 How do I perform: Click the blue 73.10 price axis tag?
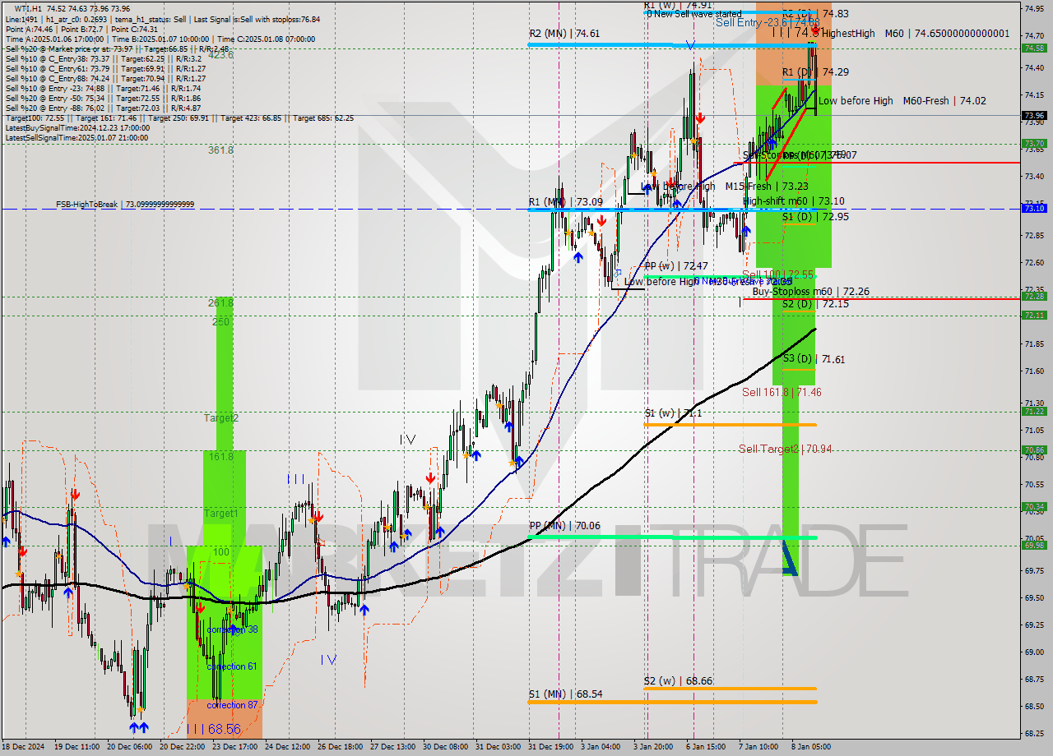point(1034,209)
